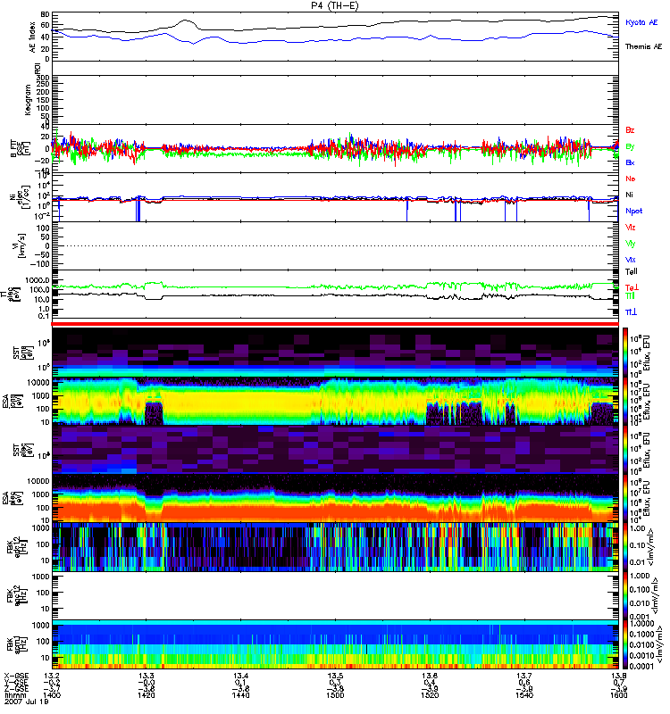Click the 1420 time tick label

[x=147, y=695]
